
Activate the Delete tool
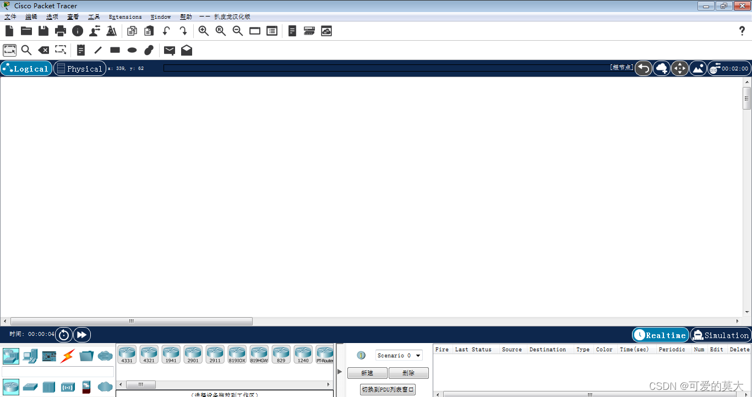(x=43, y=50)
